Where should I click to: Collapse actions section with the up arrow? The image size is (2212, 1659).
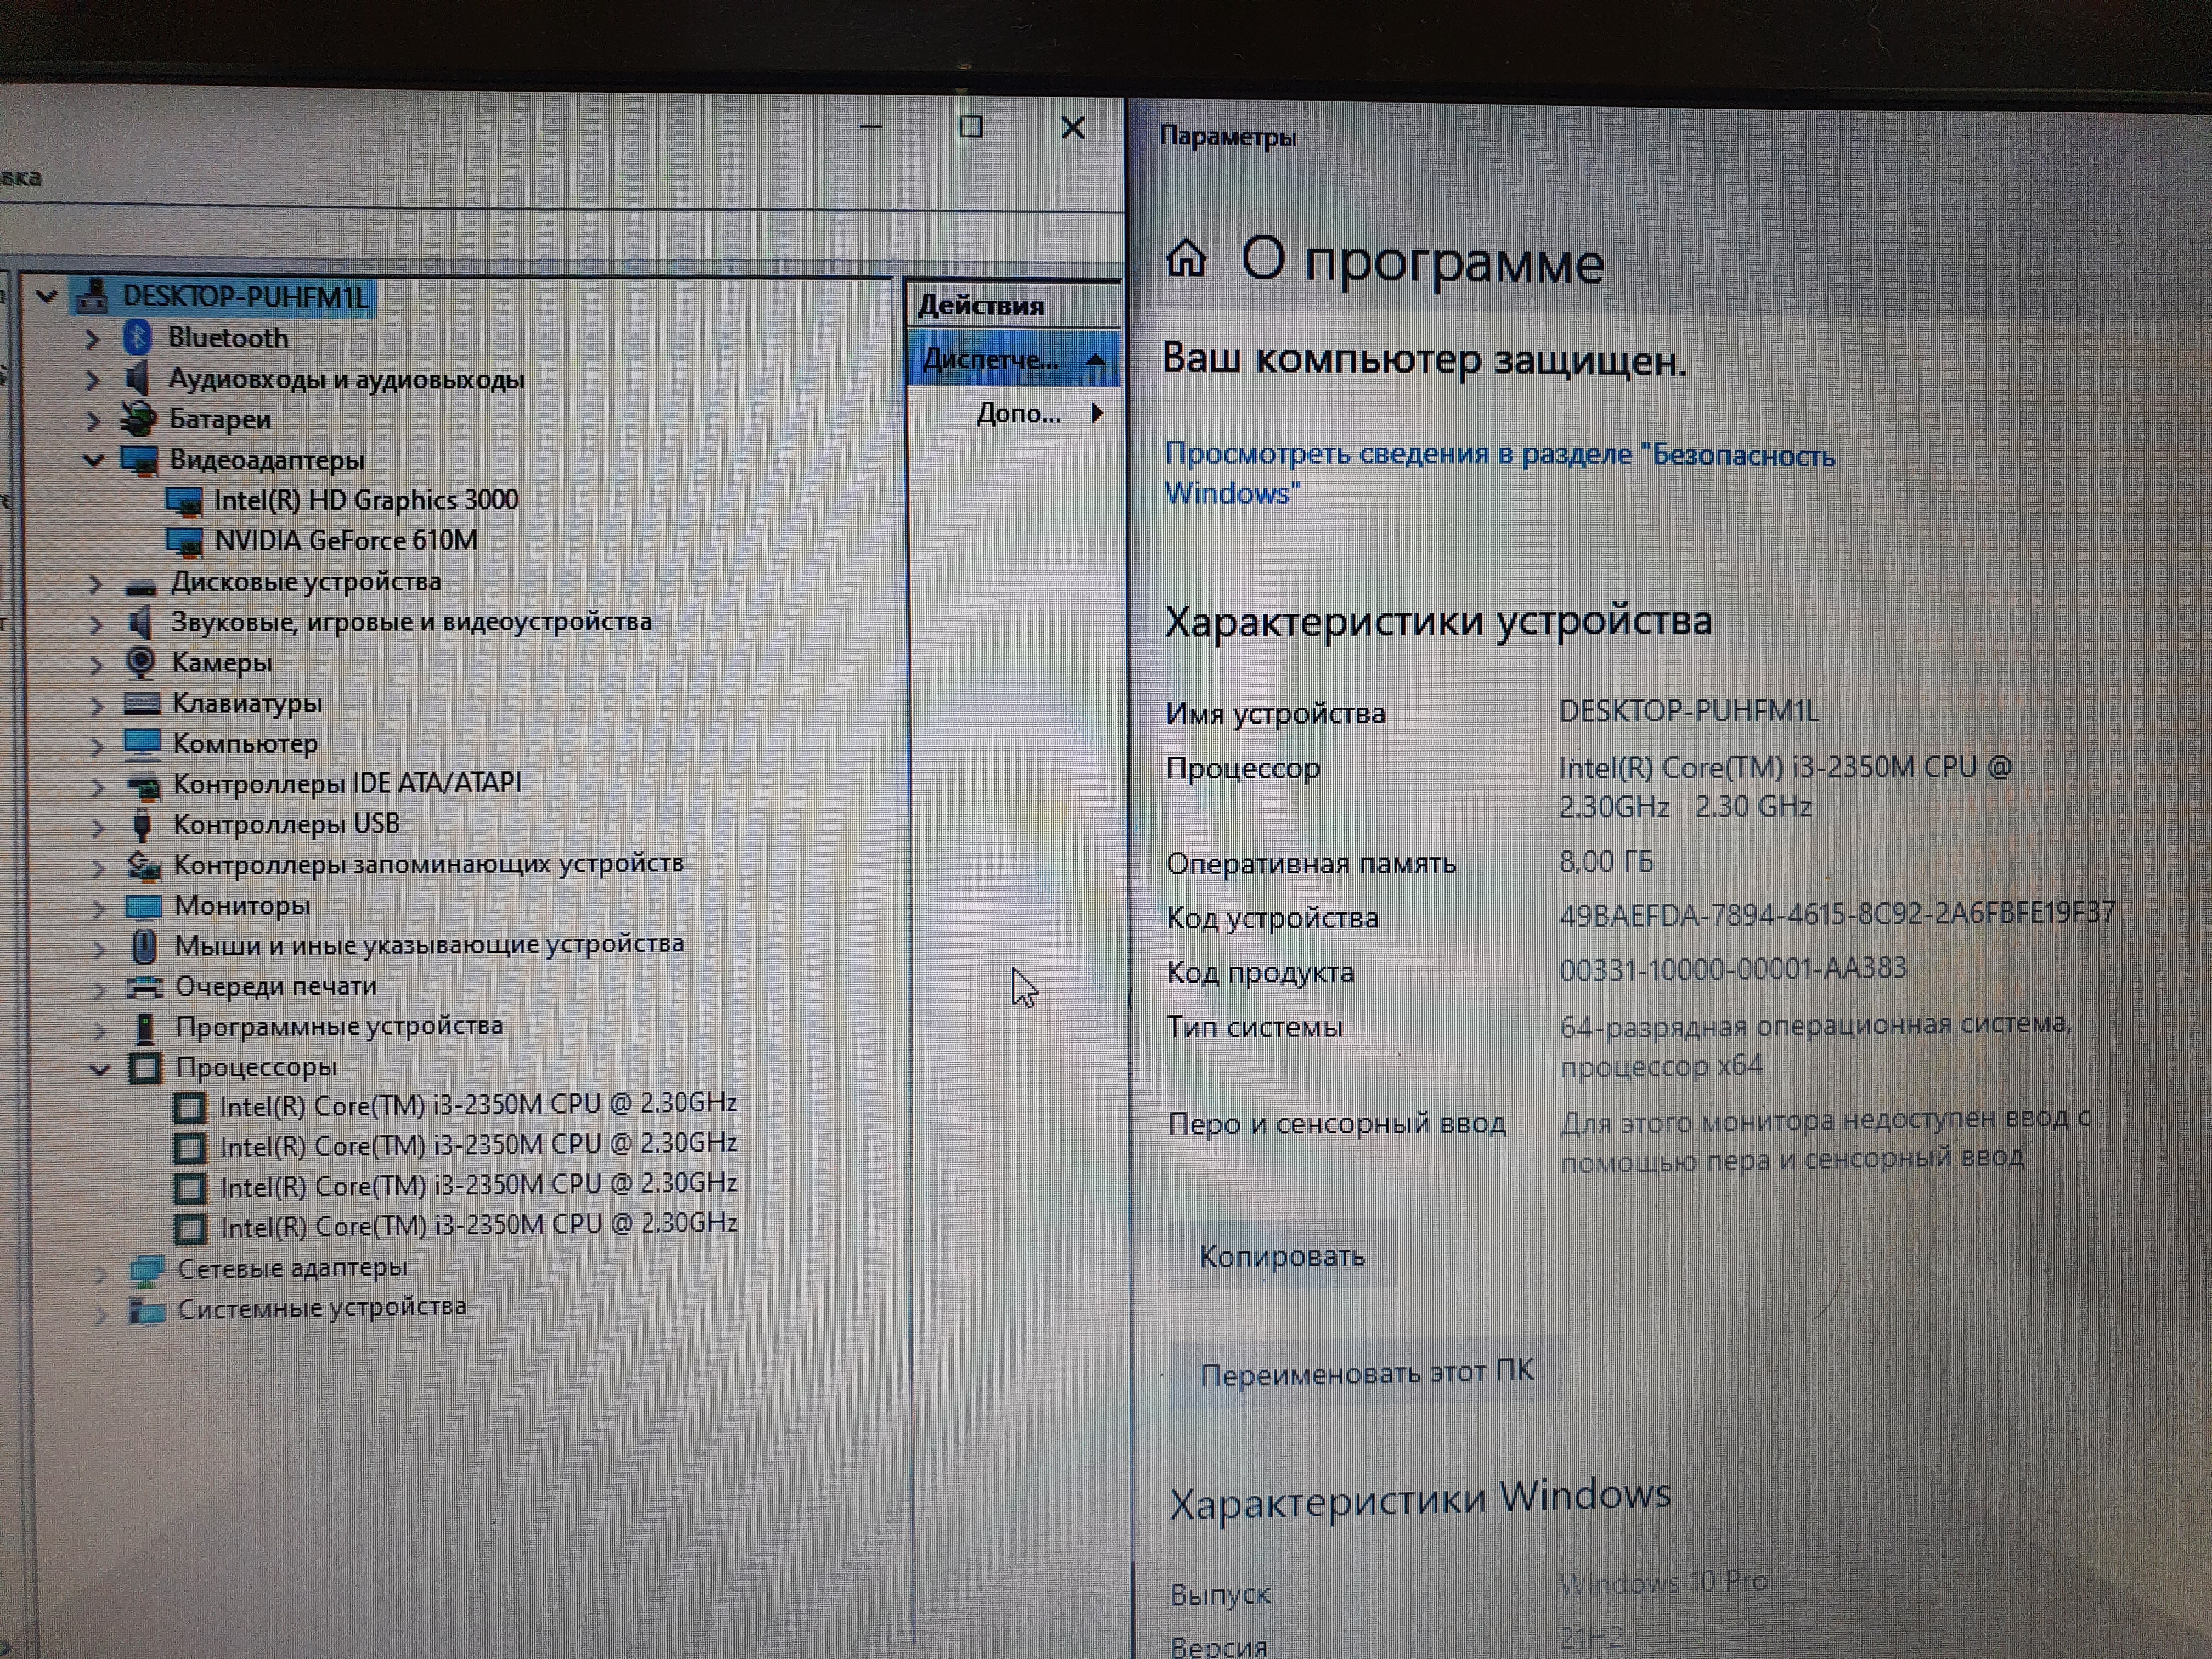click(x=1096, y=360)
